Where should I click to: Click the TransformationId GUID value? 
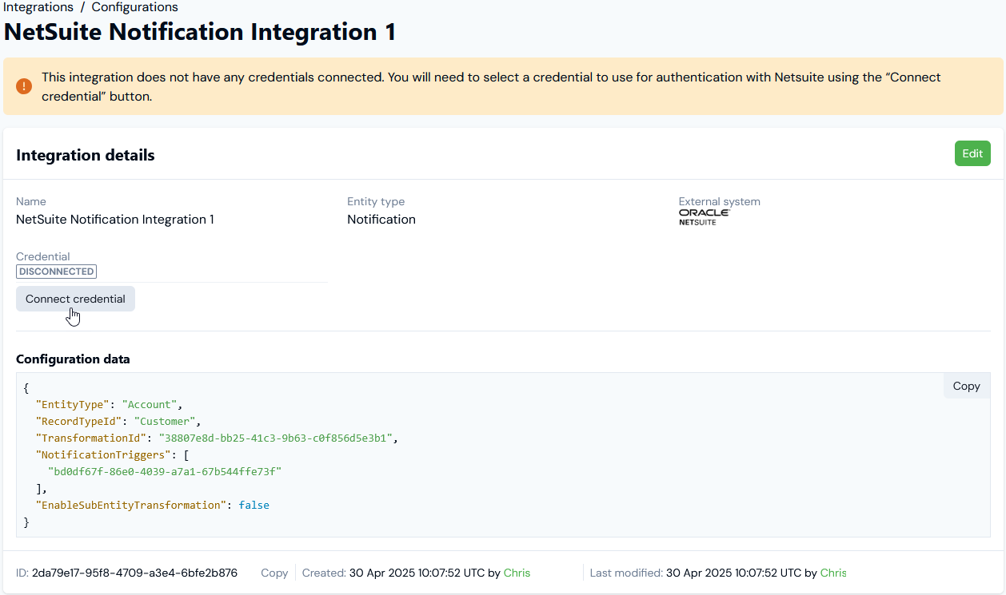point(275,438)
